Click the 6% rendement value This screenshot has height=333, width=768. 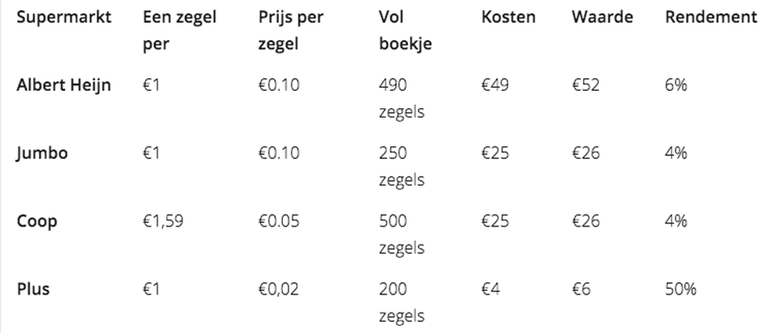(x=676, y=85)
